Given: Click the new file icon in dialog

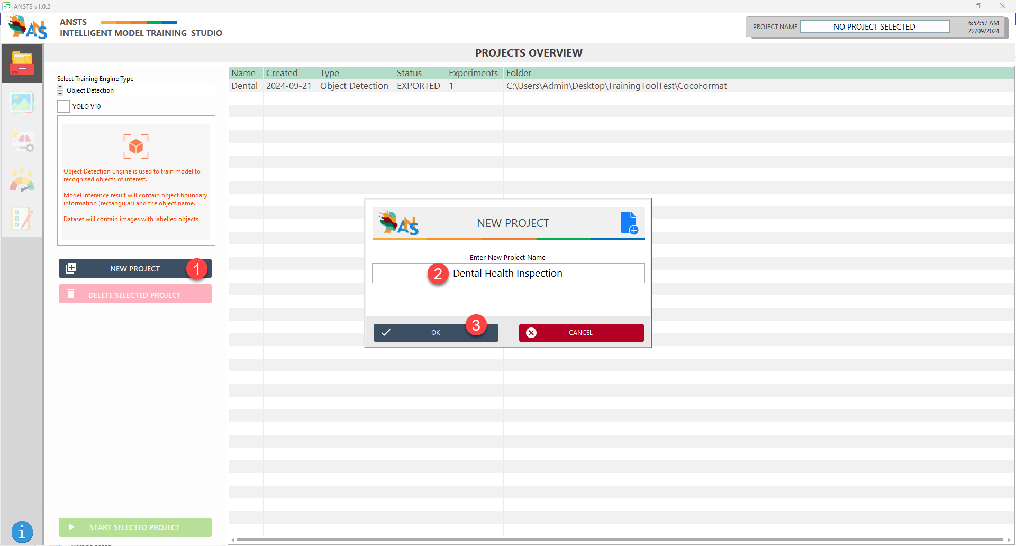Looking at the screenshot, I should (629, 223).
